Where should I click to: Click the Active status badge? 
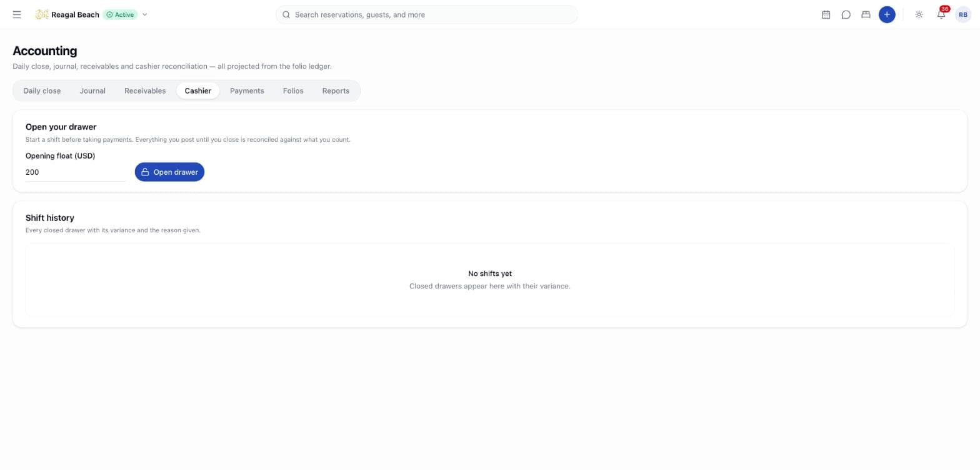point(120,14)
